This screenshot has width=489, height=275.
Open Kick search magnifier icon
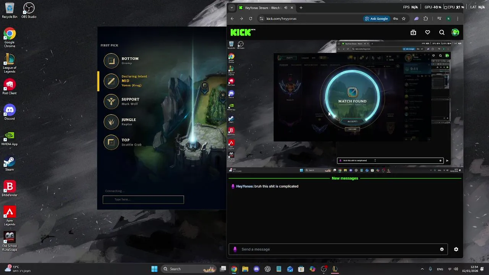point(442,32)
